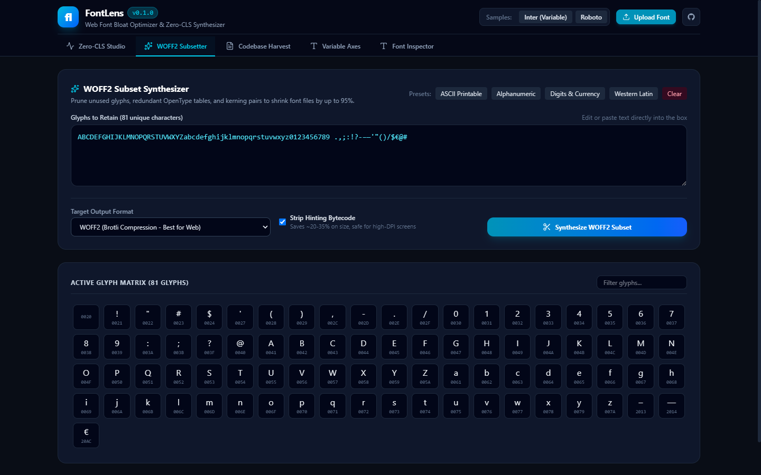Click the upload arrow icon in Upload Font
The image size is (761, 475).
626,17
